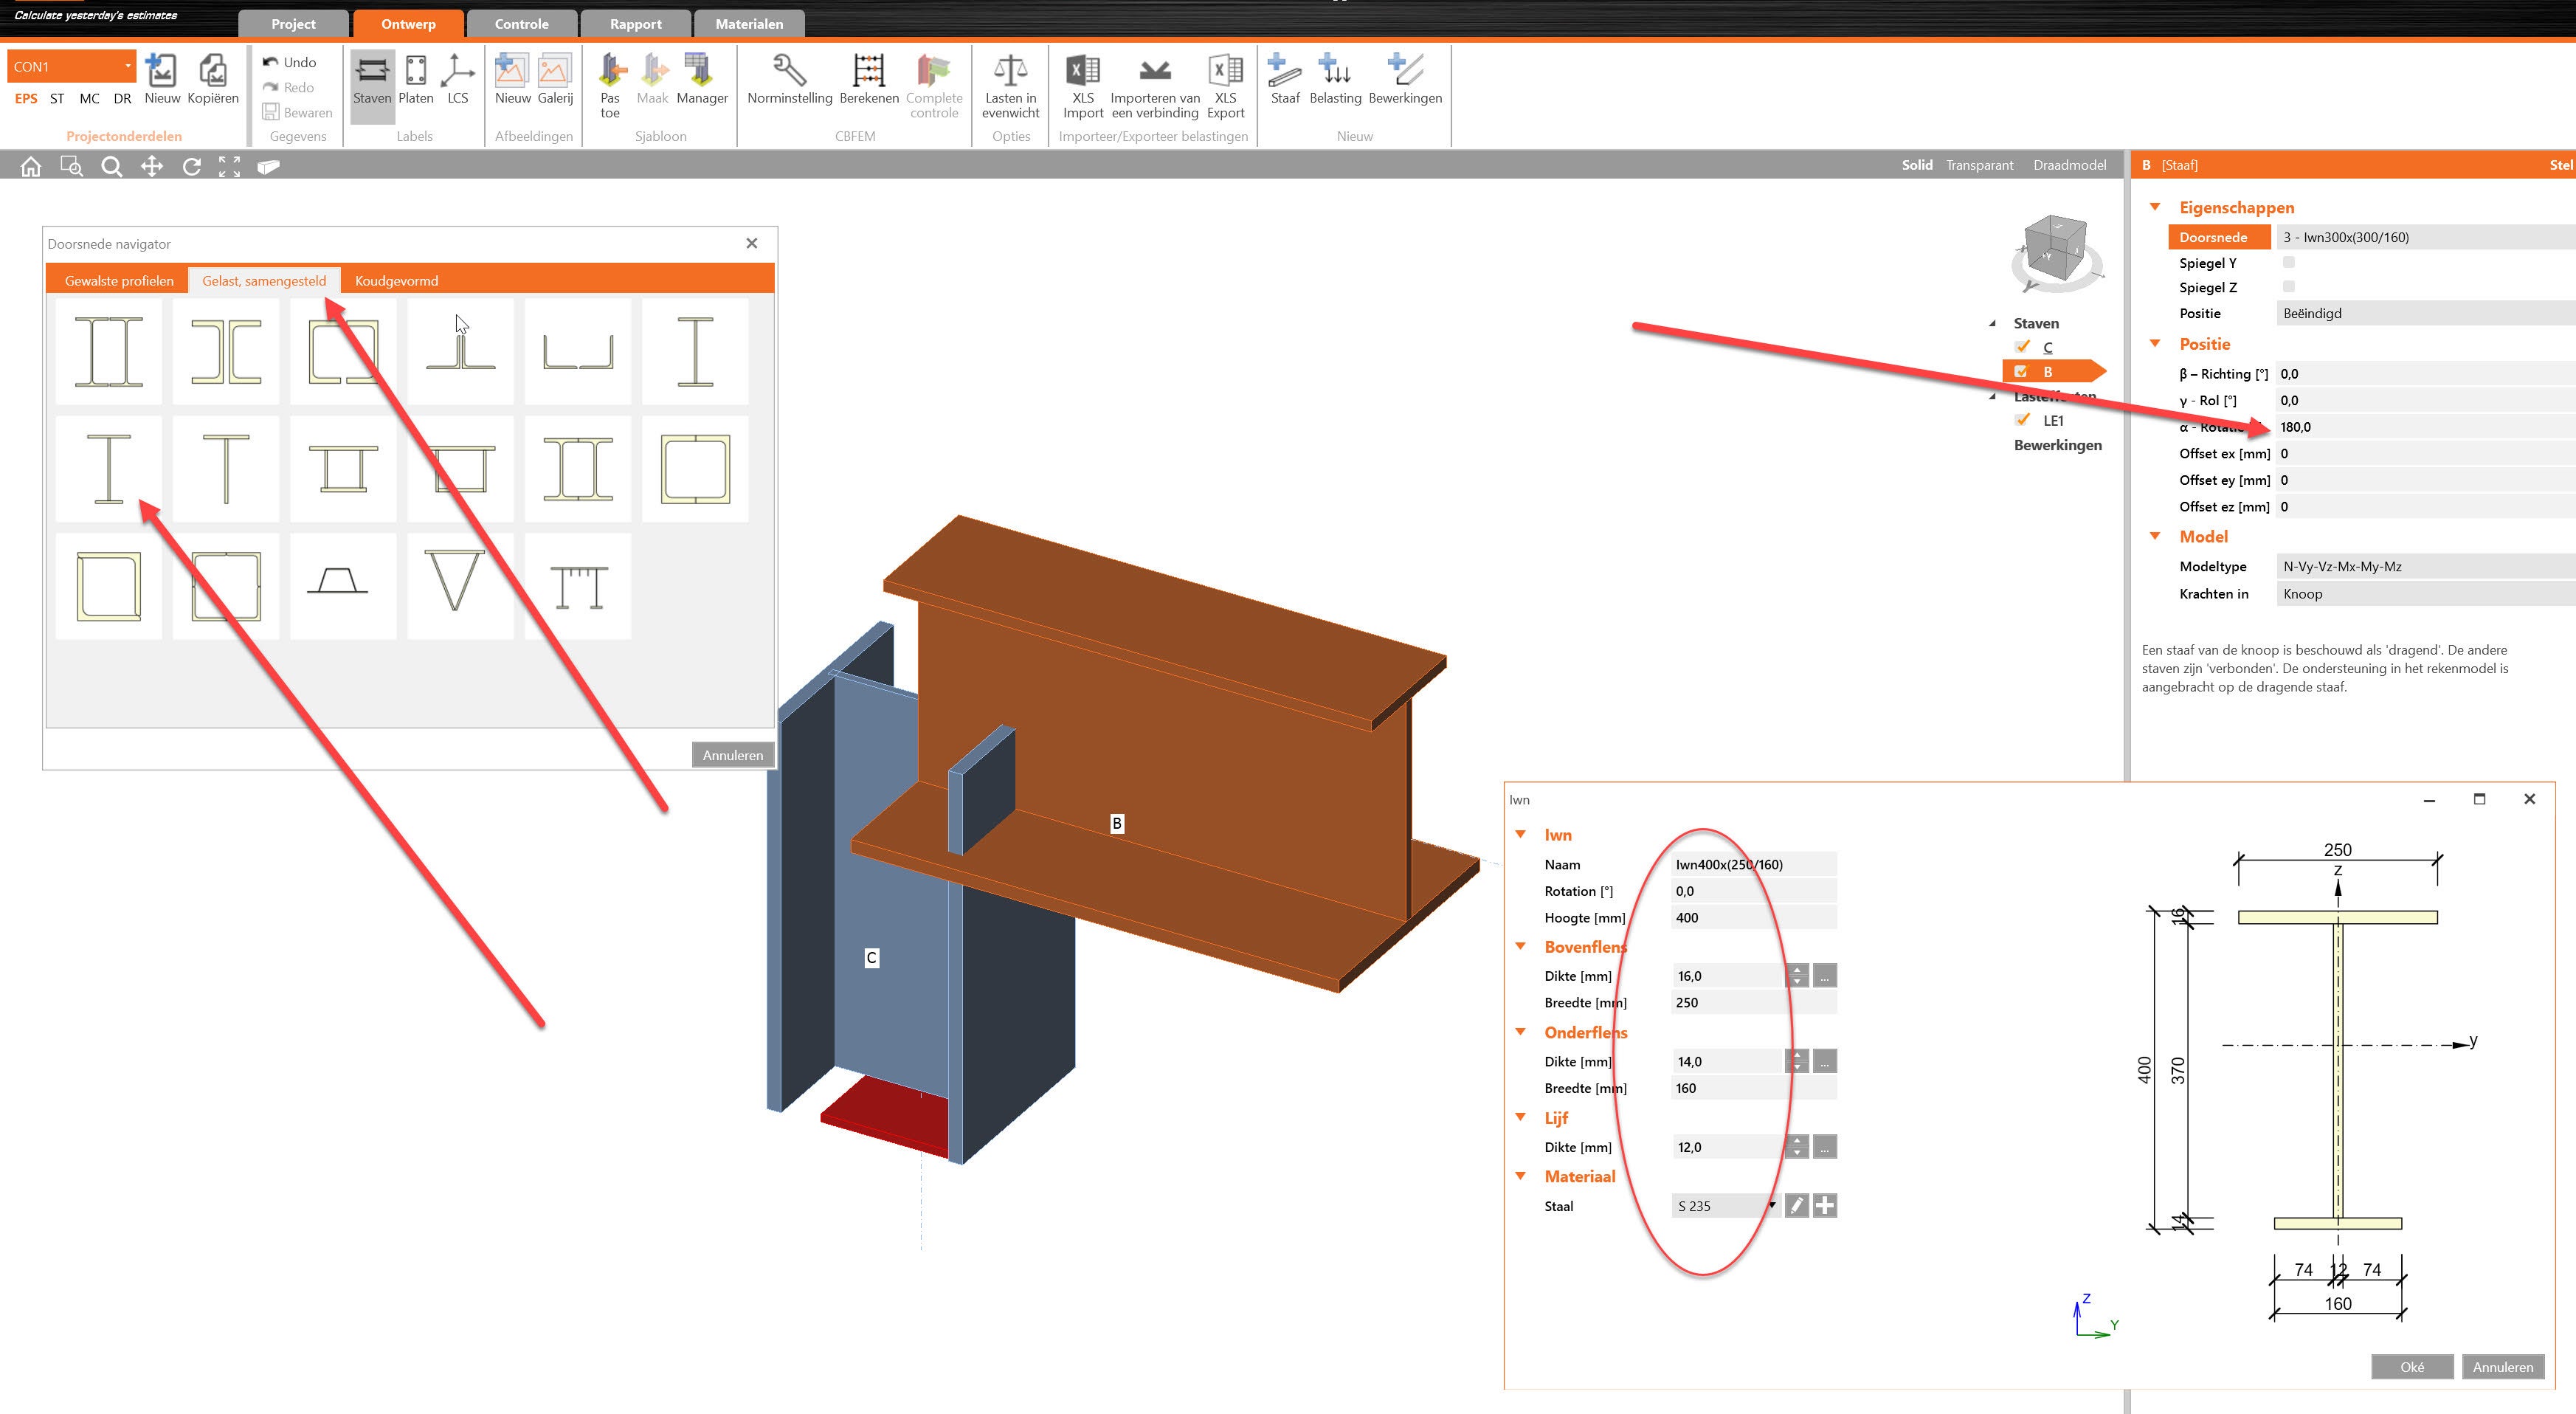Toggle the Spiegel Y checkbox
This screenshot has height=1414, width=2576.
coord(2288,262)
